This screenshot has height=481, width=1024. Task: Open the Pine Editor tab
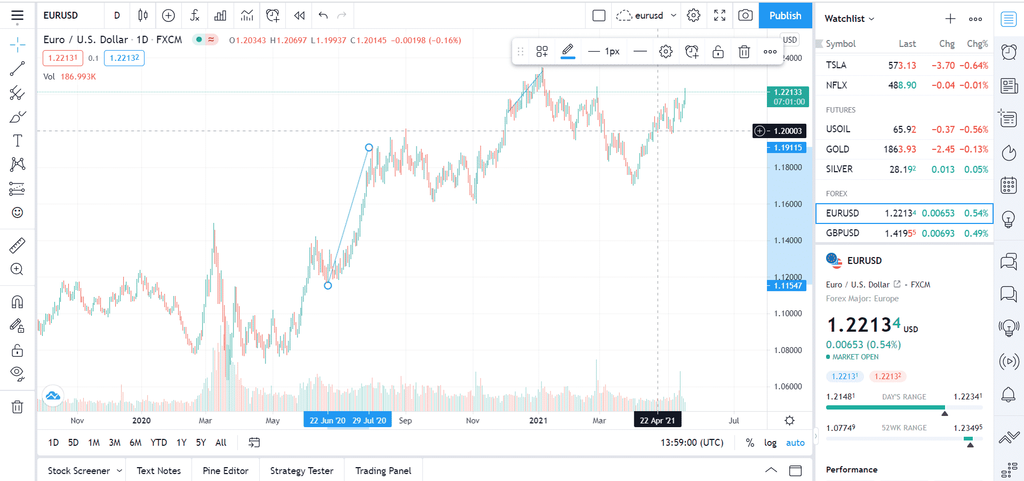tap(226, 470)
